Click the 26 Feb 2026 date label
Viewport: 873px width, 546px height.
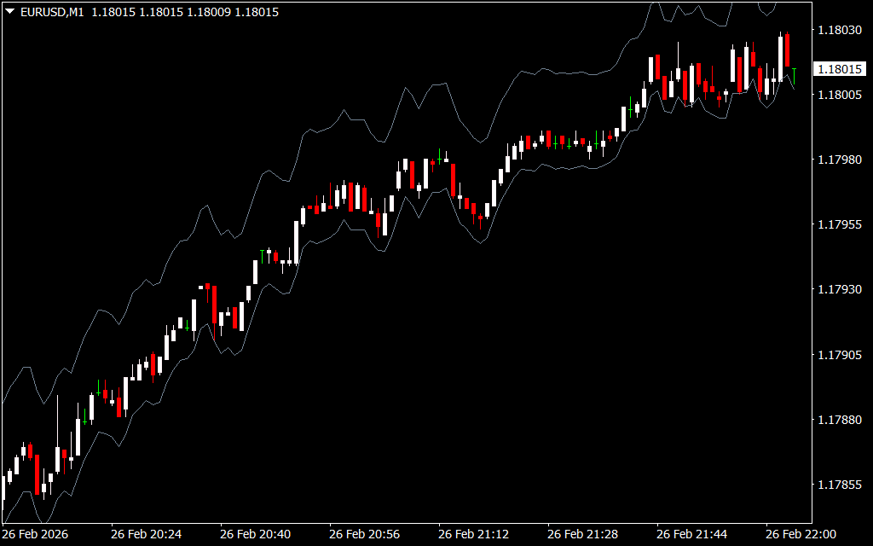[35, 534]
